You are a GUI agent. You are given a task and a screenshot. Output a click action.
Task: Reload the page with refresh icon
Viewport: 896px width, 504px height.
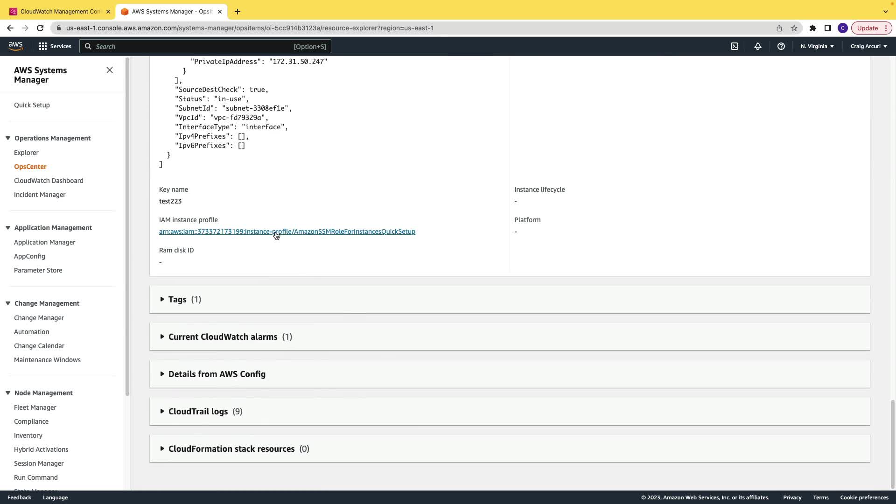coord(40,28)
